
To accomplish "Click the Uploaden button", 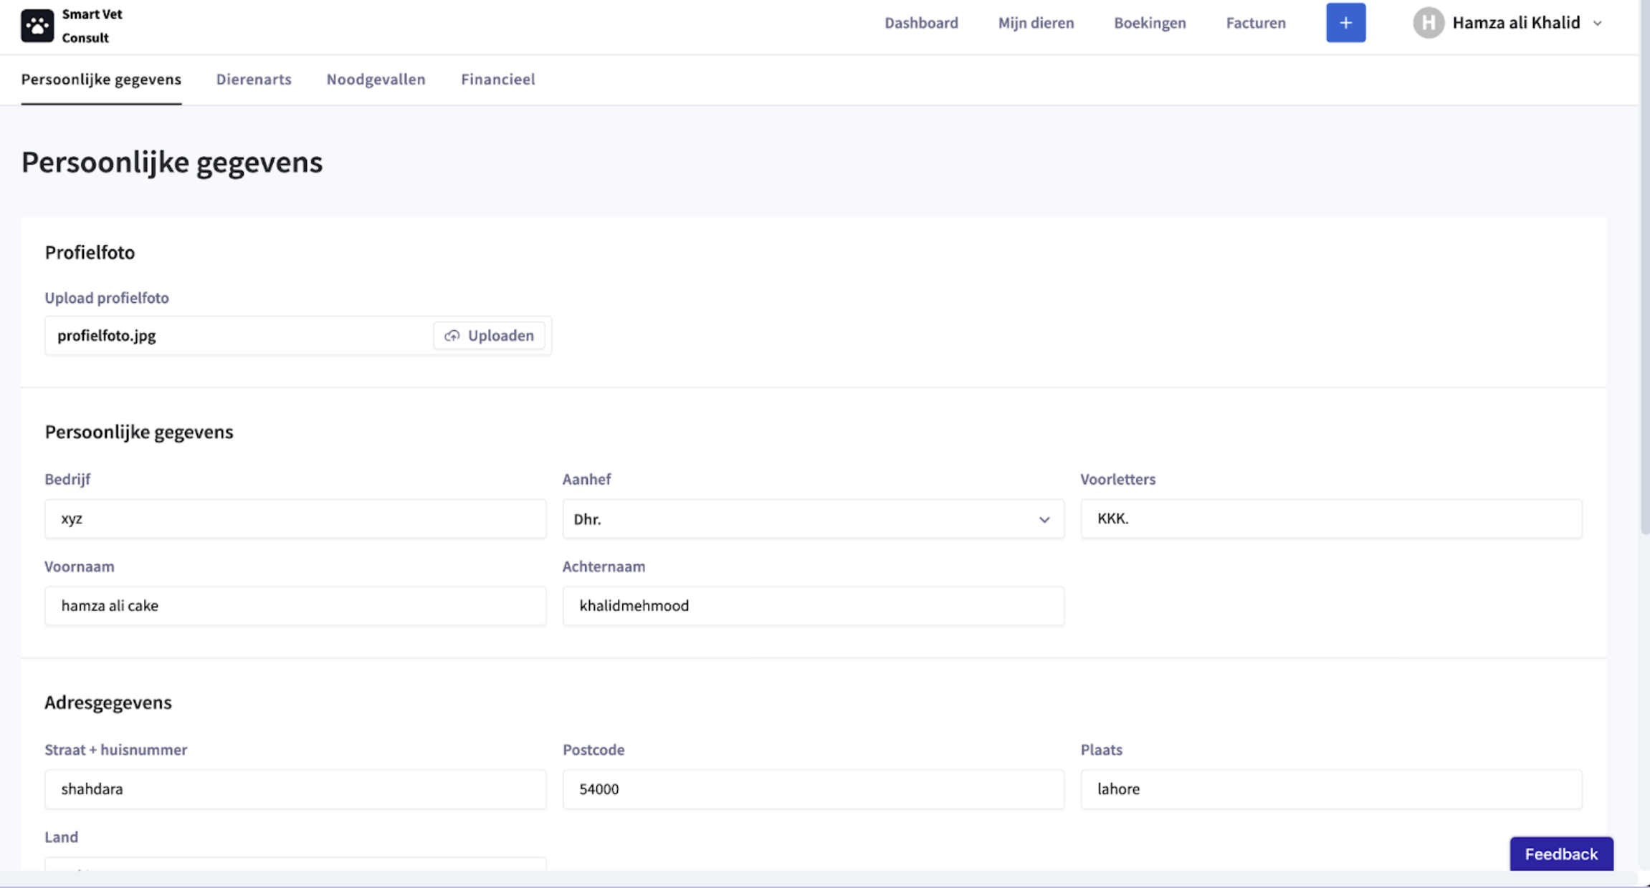I will click(x=490, y=335).
